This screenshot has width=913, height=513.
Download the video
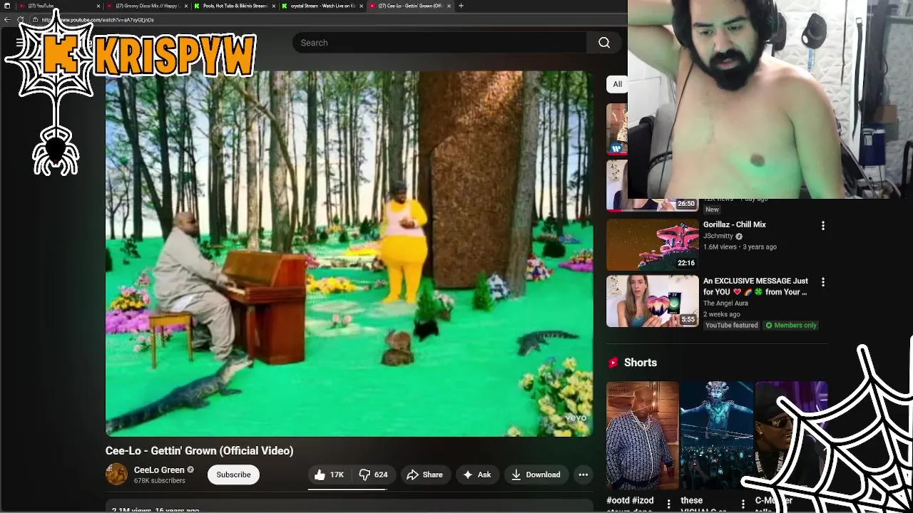pyautogui.click(x=536, y=475)
